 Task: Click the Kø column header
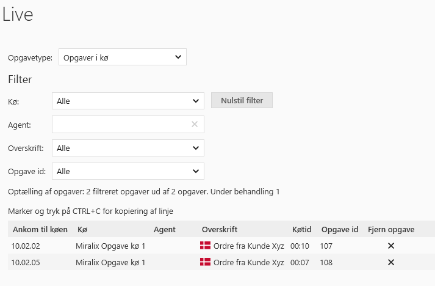pos(83,230)
